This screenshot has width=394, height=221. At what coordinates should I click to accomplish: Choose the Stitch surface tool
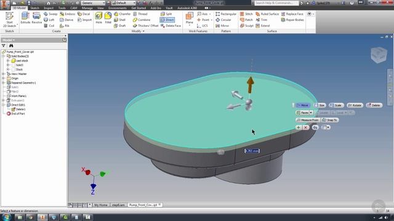(x=246, y=14)
